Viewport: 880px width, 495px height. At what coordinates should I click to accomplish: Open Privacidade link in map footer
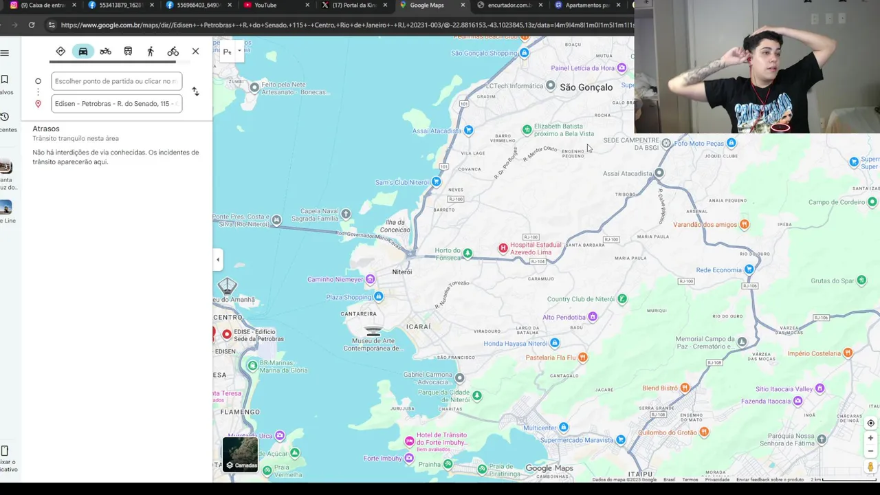point(717,480)
